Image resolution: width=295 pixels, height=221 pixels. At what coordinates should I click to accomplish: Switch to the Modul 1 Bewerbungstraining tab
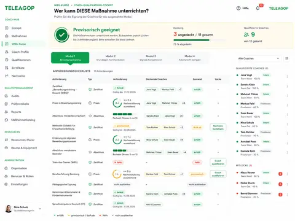[x=70, y=58]
